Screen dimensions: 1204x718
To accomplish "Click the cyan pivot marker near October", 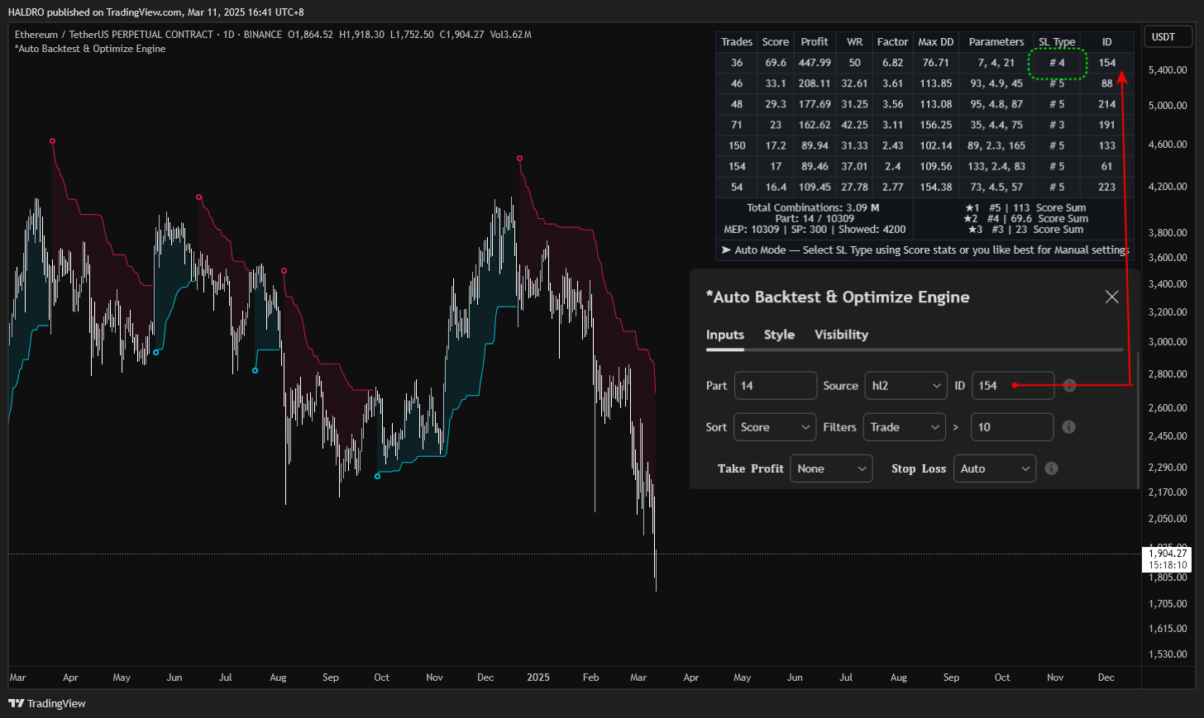I will 378,476.
